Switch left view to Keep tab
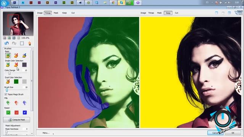Screen dimensions: 244x137 point(64,13)
